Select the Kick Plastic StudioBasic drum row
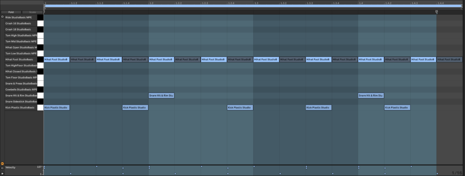465x176 pixels. coord(21,107)
